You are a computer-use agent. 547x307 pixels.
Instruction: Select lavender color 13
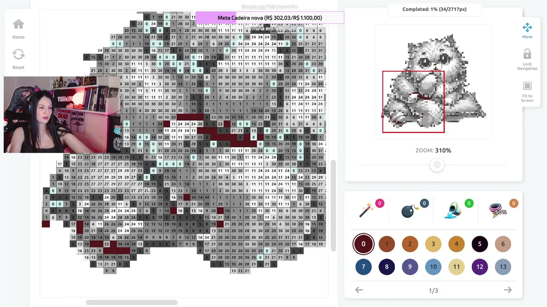pos(503,267)
